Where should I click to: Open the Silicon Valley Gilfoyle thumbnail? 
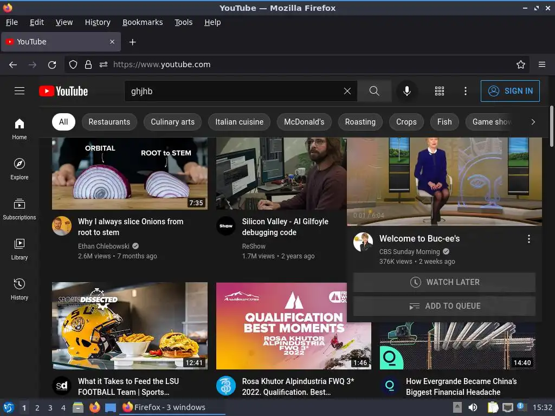pyautogui.click(x=281, y=173)
